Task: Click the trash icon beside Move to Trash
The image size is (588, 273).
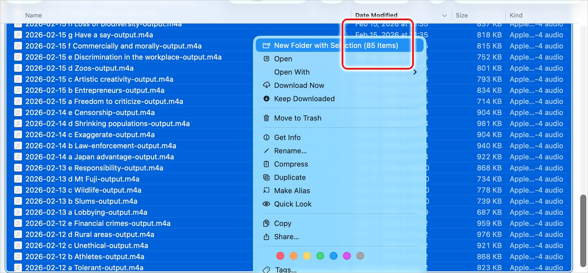Action: 266,118
